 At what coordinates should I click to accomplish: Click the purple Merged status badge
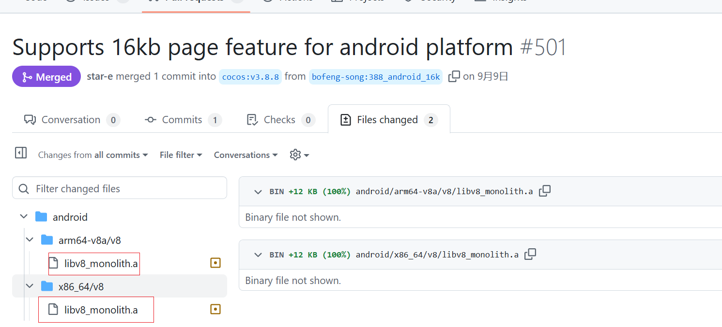point(46,77)
